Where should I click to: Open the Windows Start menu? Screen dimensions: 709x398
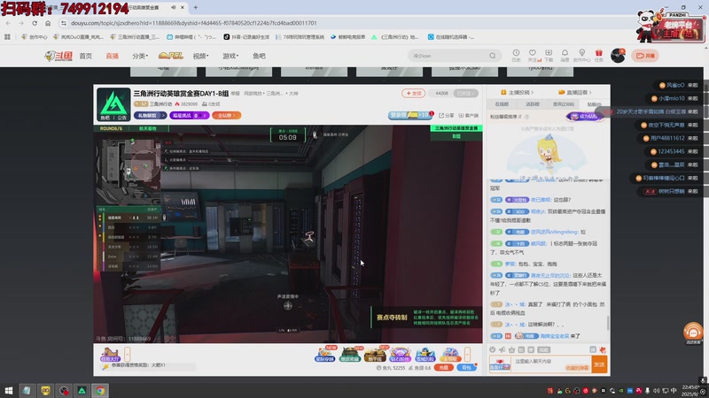coord(8,391)
